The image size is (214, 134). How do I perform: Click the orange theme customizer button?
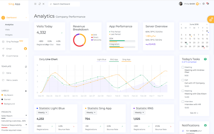(211, 19)
